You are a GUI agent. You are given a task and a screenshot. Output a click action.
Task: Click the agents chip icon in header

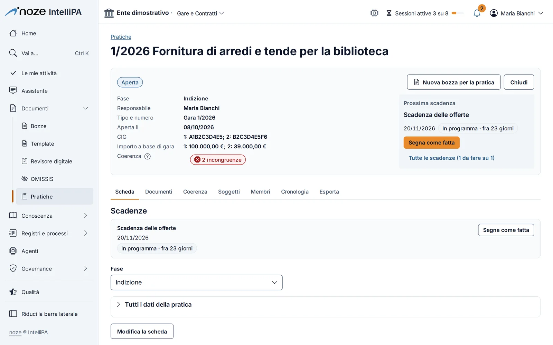374,13
